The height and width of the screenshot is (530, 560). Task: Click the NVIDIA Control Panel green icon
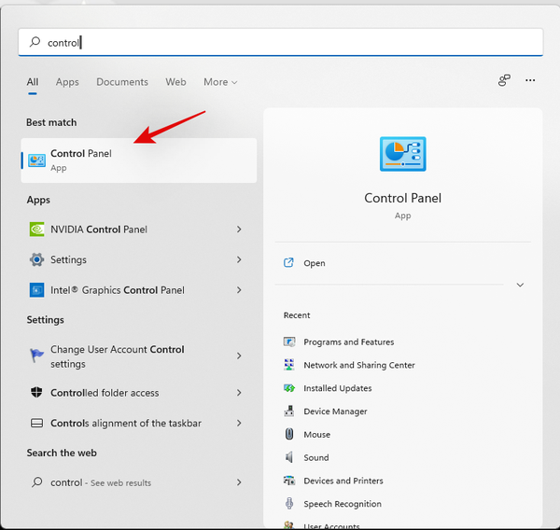[x=36, y=230]
